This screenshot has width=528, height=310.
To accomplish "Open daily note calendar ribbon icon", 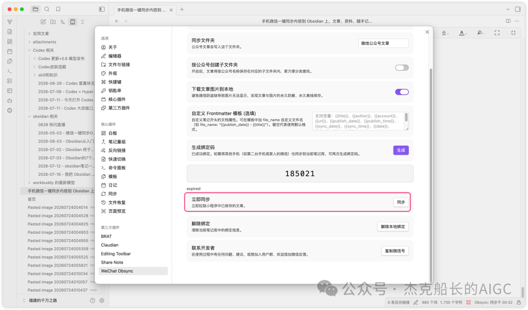I will tap(10, 51).
